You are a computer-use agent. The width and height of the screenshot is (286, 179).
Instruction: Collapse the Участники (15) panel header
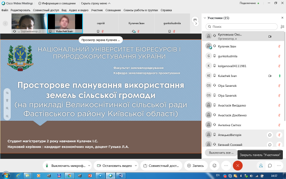pos(205,18)
